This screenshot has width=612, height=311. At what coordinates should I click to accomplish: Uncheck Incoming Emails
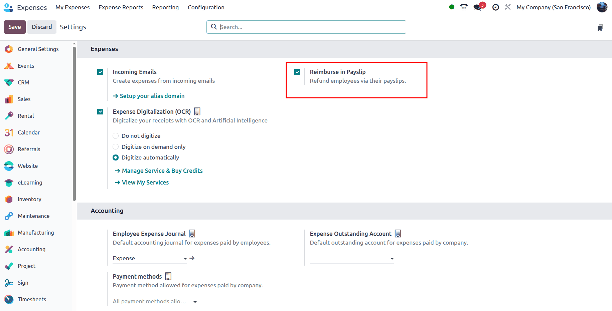100,72
